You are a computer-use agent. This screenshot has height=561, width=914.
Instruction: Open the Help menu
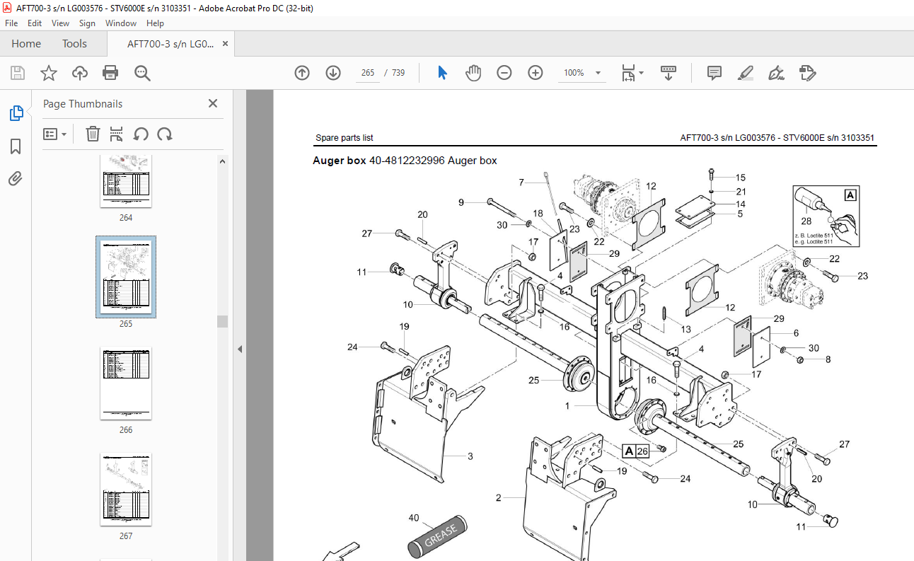click(x=155, y=23)
